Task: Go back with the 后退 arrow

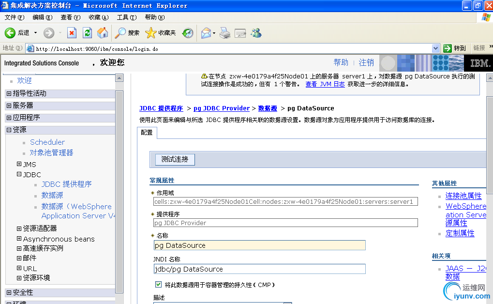Action: [x=10, y=33]
